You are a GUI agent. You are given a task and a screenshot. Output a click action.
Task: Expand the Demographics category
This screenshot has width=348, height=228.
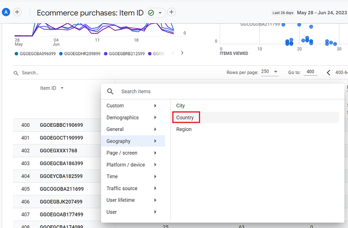click(132, 118)
